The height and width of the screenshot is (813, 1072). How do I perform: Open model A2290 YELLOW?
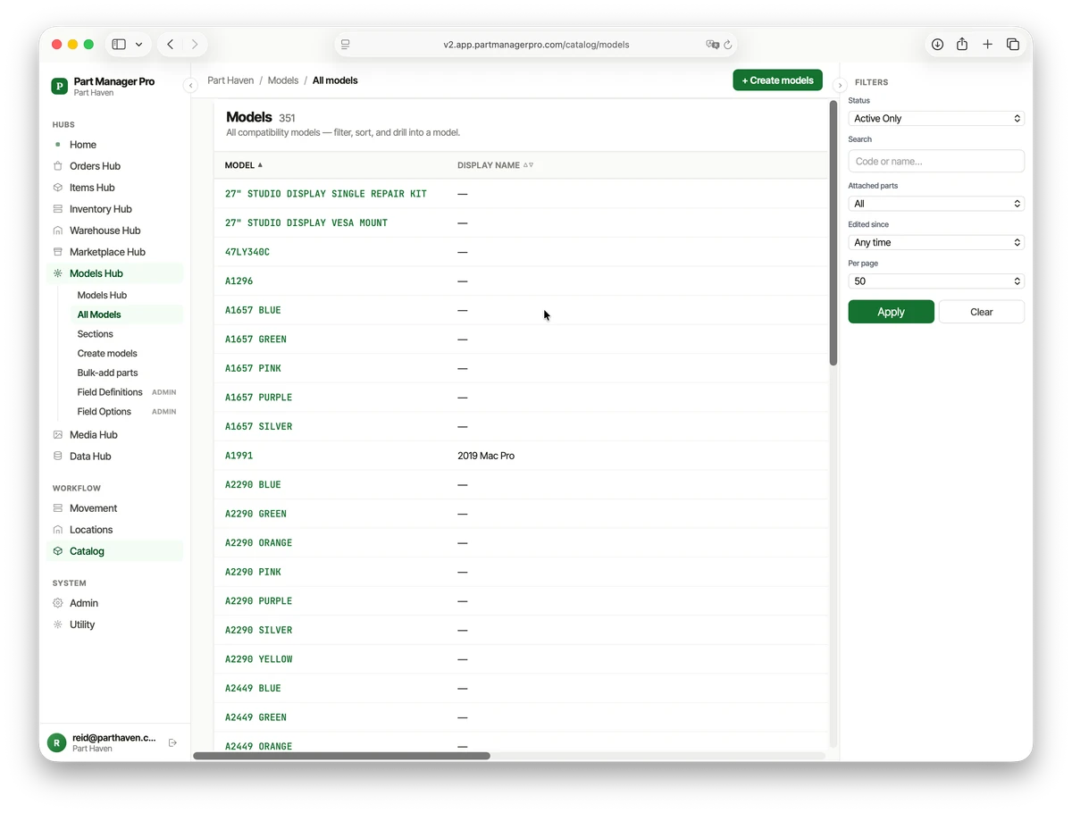point(258,659)
